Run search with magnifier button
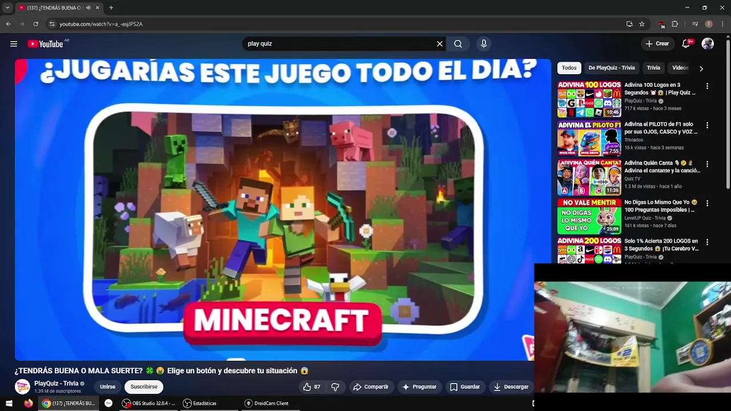The width and height of the screenshot is (731, 411). pyautogui.click(x=458, y=44)
